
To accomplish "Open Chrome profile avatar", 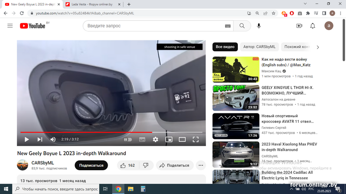I will (332, 13).
